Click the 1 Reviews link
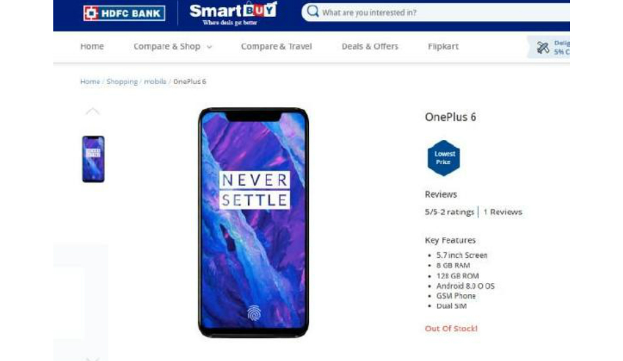The height and width of the screenshot is (361, 623). click(x=502, y=212)
